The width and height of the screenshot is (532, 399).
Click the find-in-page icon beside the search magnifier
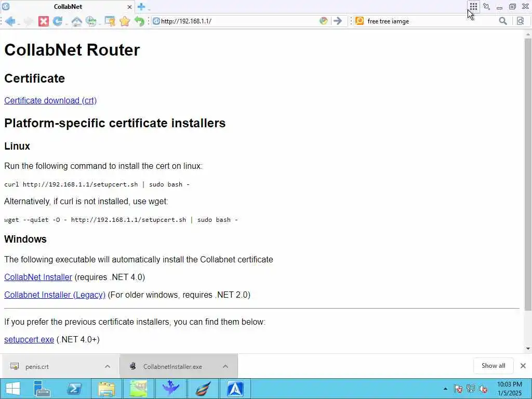[521, 21]
